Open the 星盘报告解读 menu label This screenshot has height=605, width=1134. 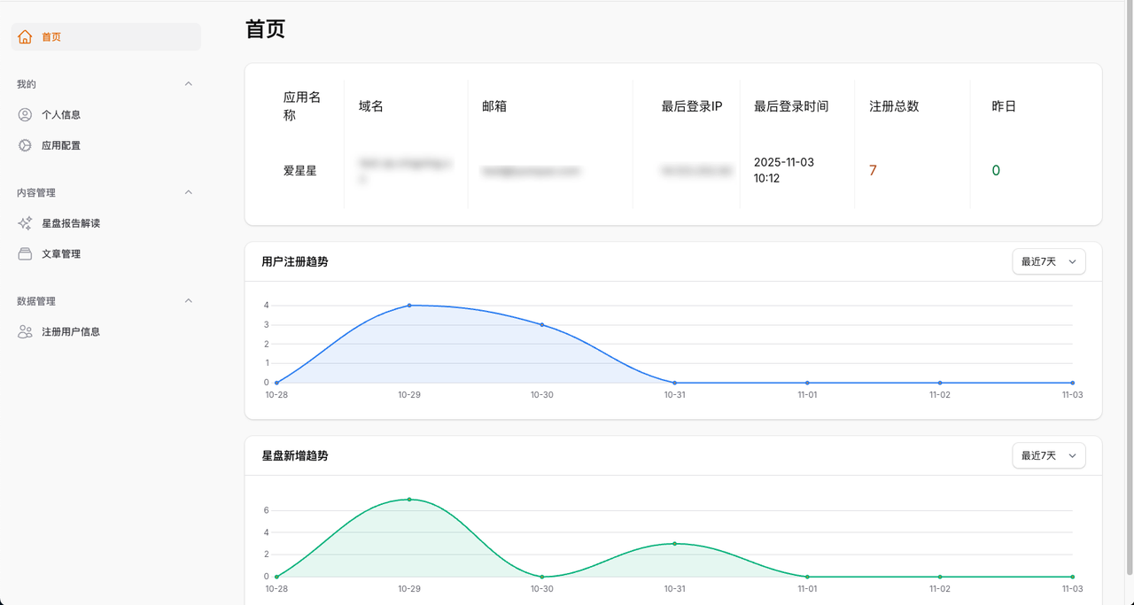71,223
